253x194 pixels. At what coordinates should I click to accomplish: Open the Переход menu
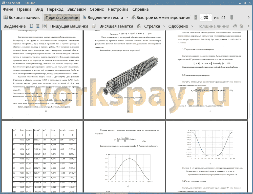55,9
